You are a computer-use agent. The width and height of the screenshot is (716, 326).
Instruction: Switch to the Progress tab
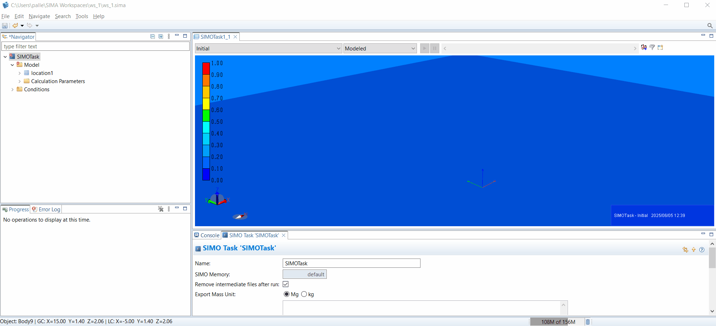16,210
